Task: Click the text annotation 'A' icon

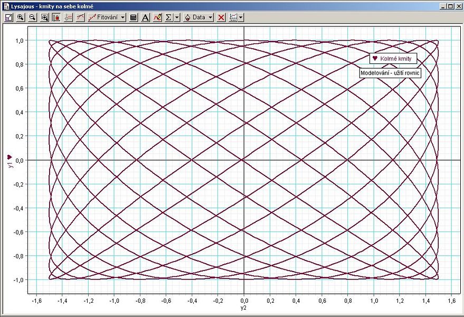Action: 145,17
